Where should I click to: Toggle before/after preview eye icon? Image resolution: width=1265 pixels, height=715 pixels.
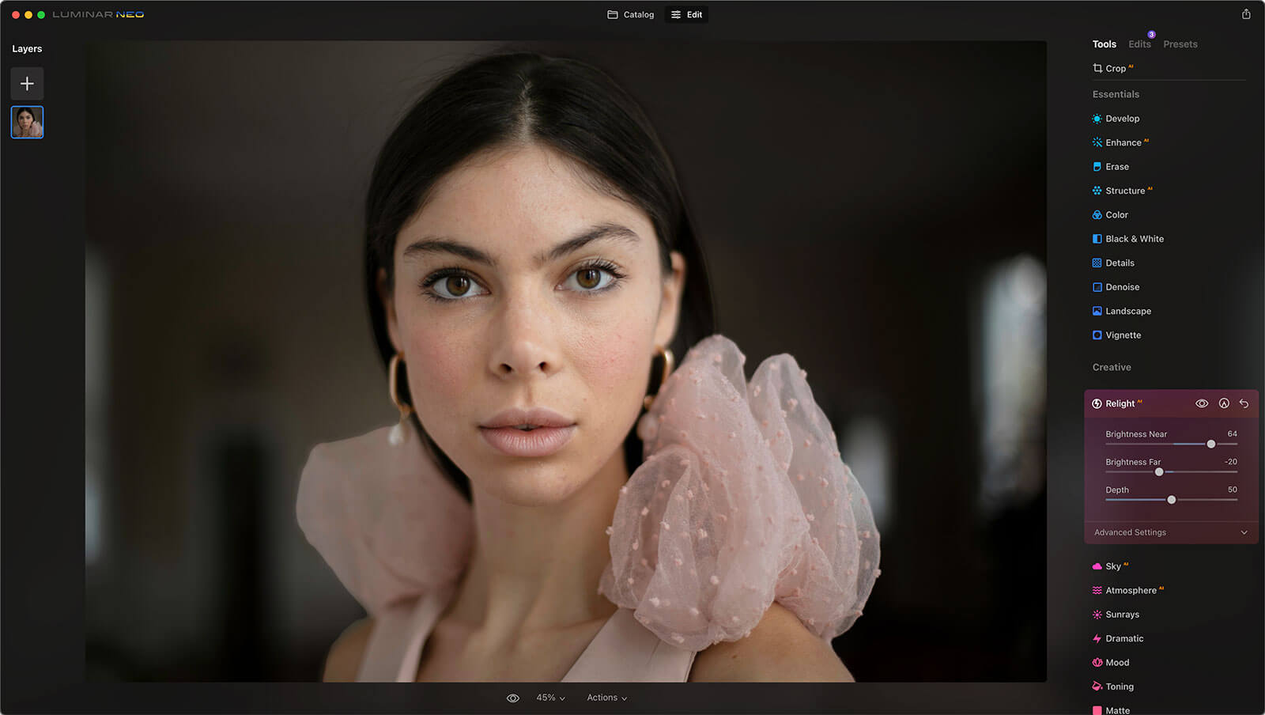pos(513,698)
